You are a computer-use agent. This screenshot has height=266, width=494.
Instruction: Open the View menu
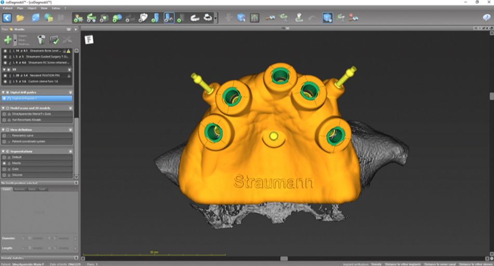pyautogui.click(x=44, y=8)
